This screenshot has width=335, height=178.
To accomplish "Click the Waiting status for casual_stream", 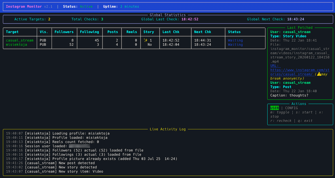I will 235,40.
